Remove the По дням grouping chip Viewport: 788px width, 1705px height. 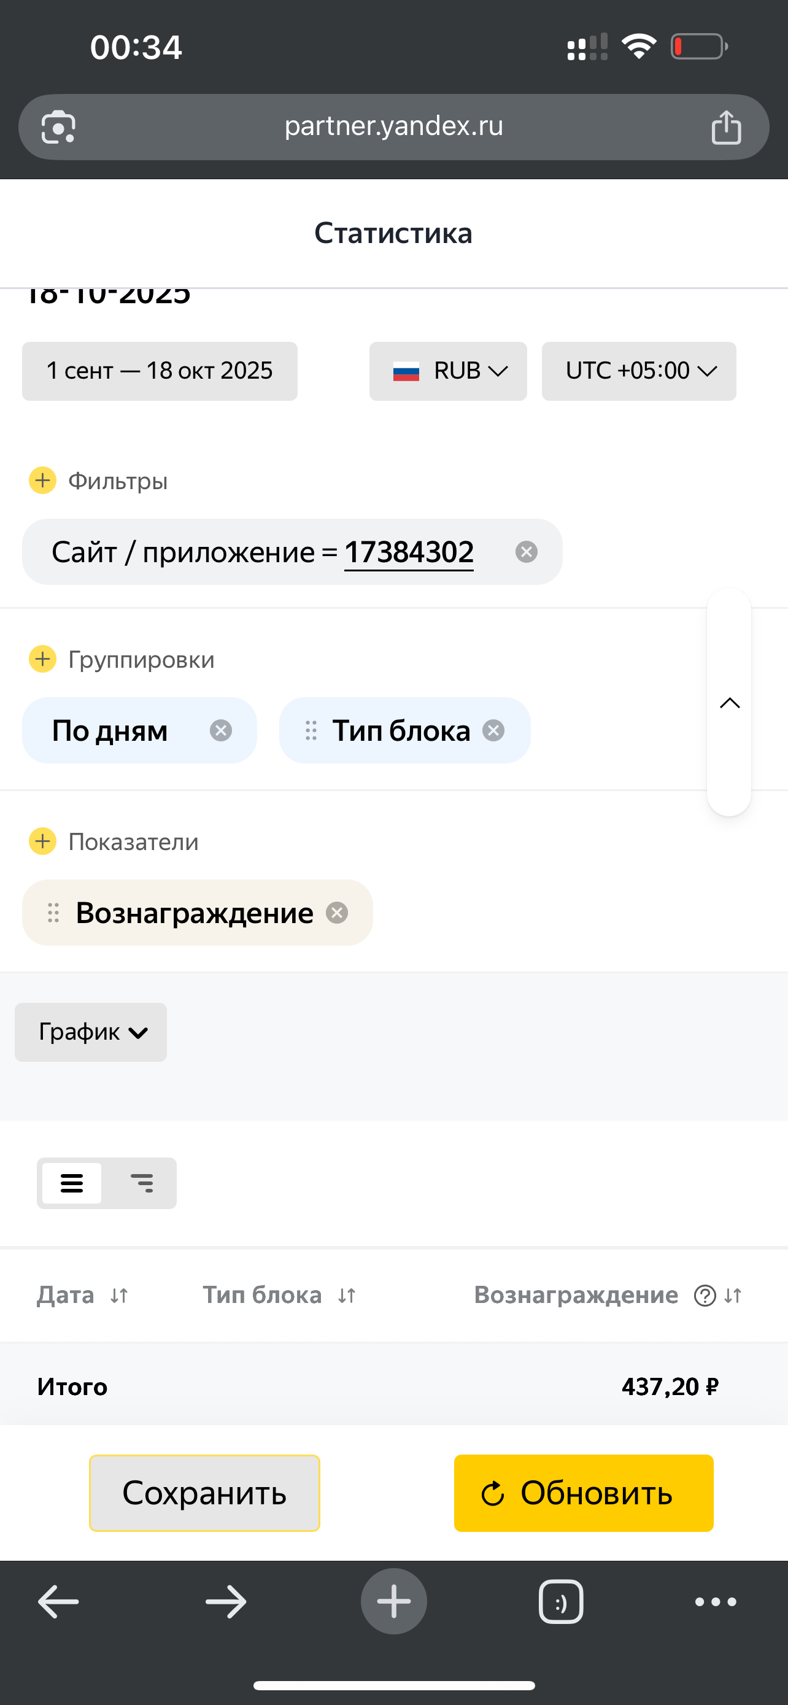(221, 731)
